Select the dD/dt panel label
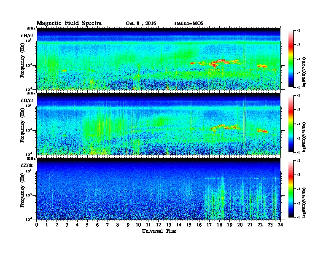 coord(27,100)
